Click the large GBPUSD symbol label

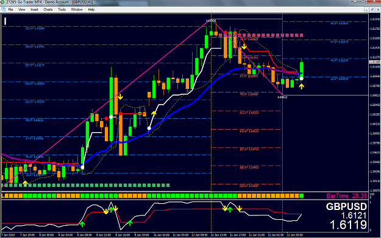[x=346, y=206]
